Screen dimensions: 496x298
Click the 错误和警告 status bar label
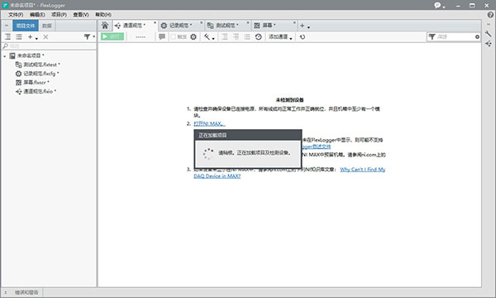[x=26, y=292]
